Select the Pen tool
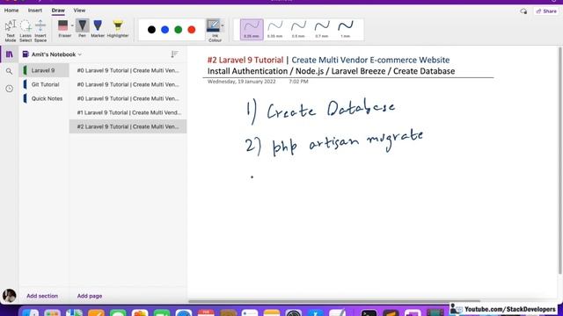 [82, 29]
